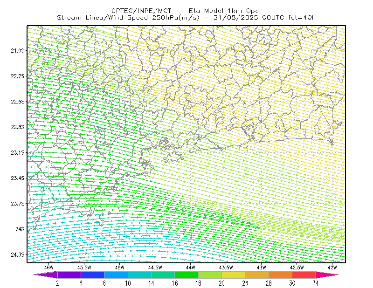This screenshot has width=373, height=288.
Task: Click the 46W longitude axis label
Action: pyautogui.click(x=49, y=267)
